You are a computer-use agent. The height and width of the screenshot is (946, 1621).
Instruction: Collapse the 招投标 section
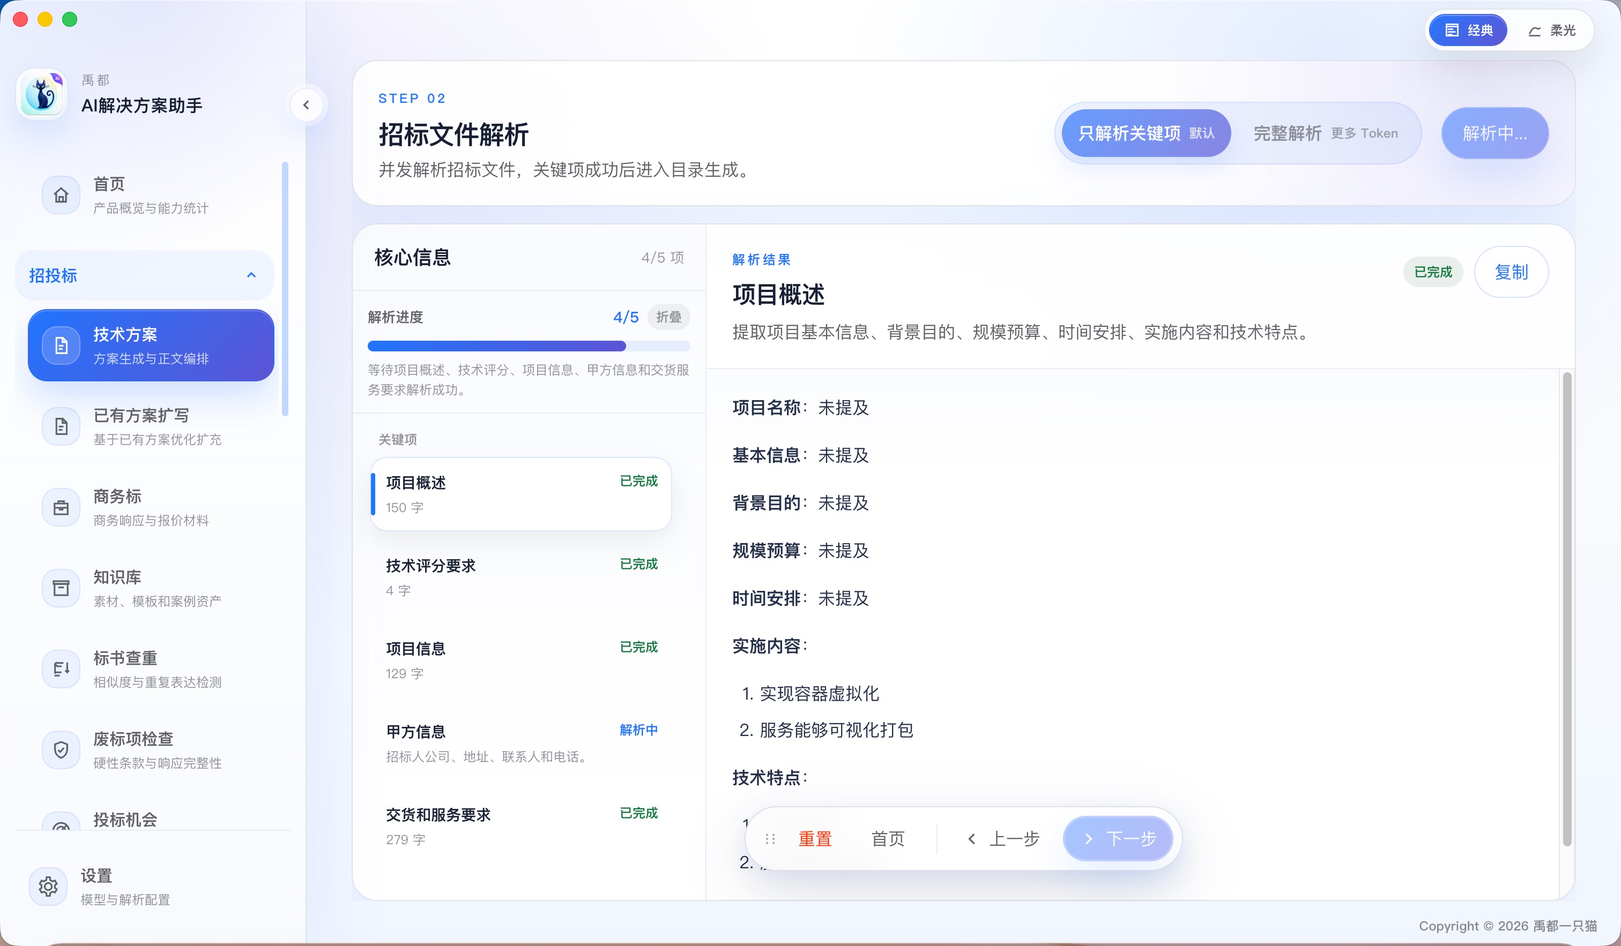click(251, 275)
